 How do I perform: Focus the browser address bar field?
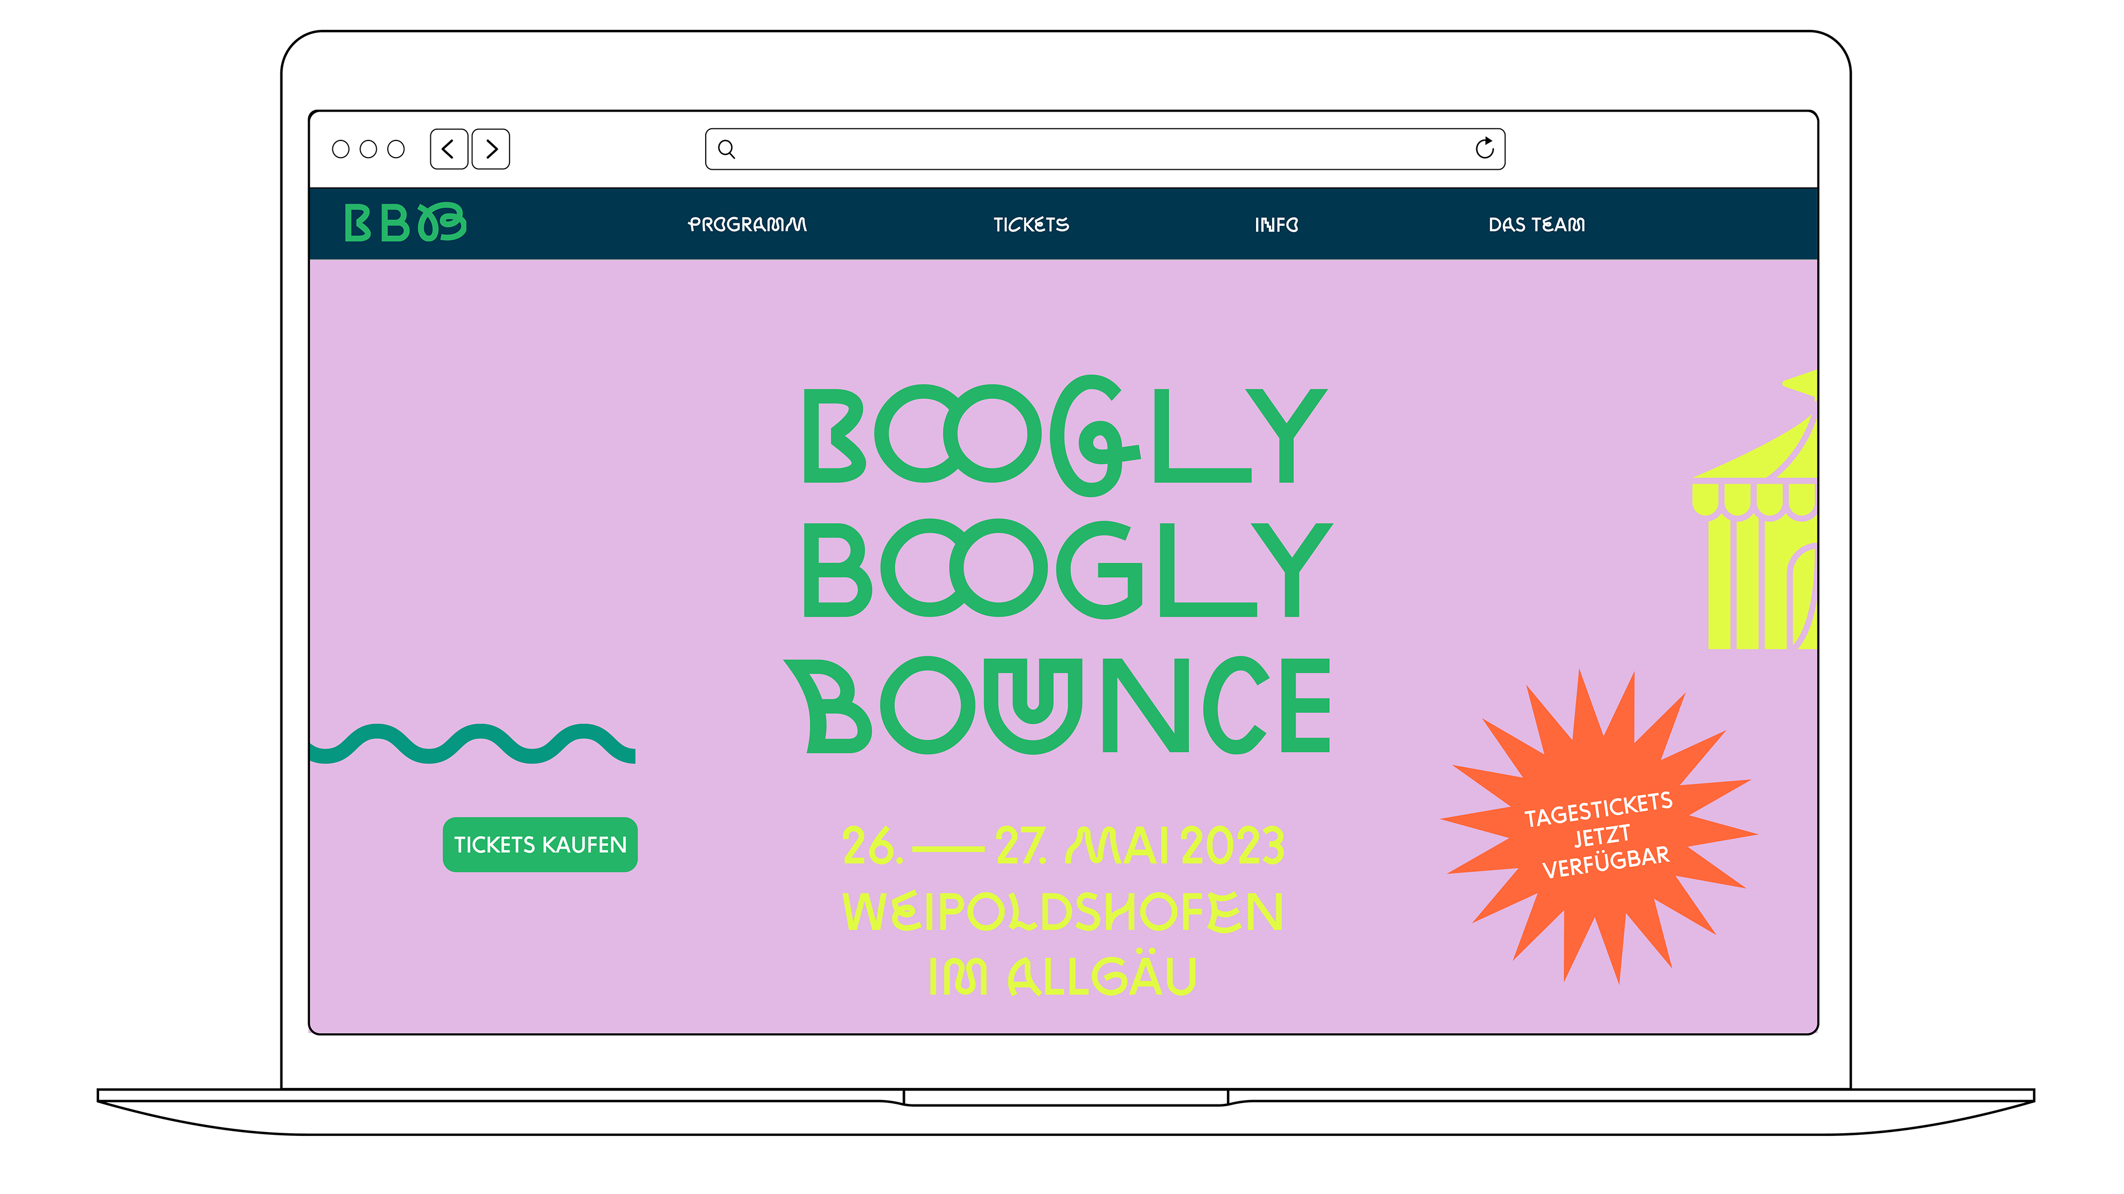pyautogui.click(x=1105, y=149)
